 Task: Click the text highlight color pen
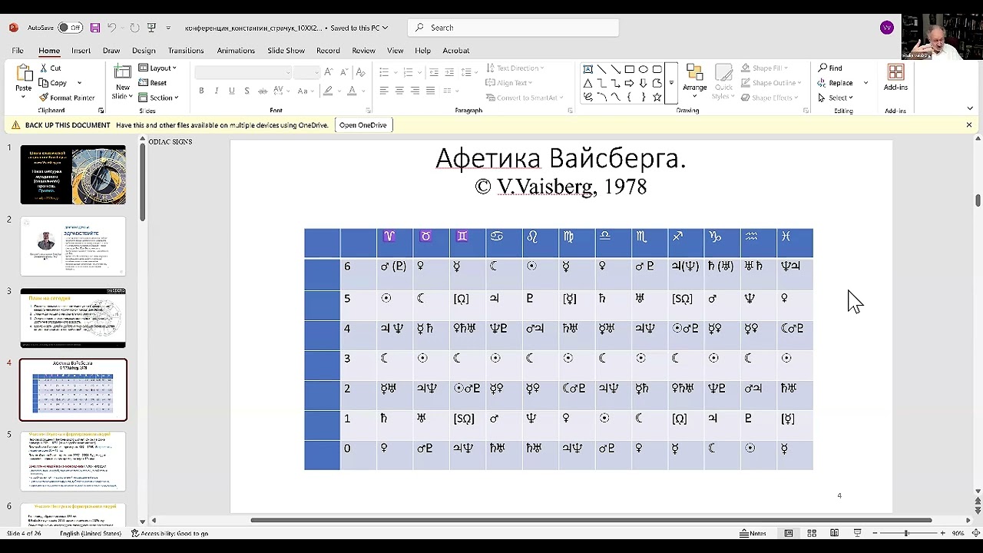(x=328, y=91)
